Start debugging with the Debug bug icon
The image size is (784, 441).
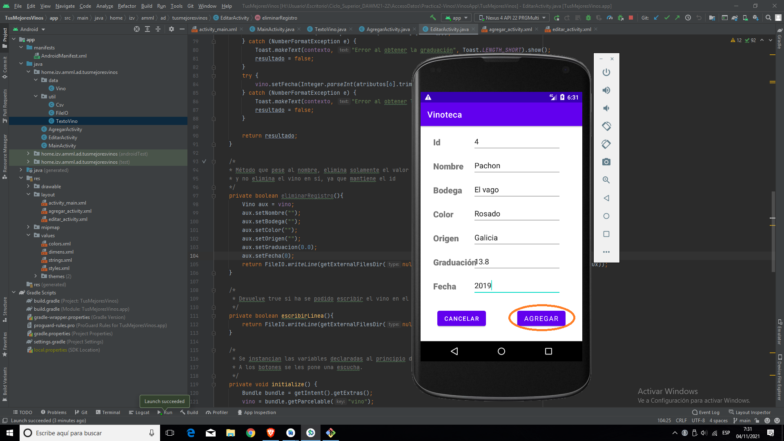[x=588, y=18]
